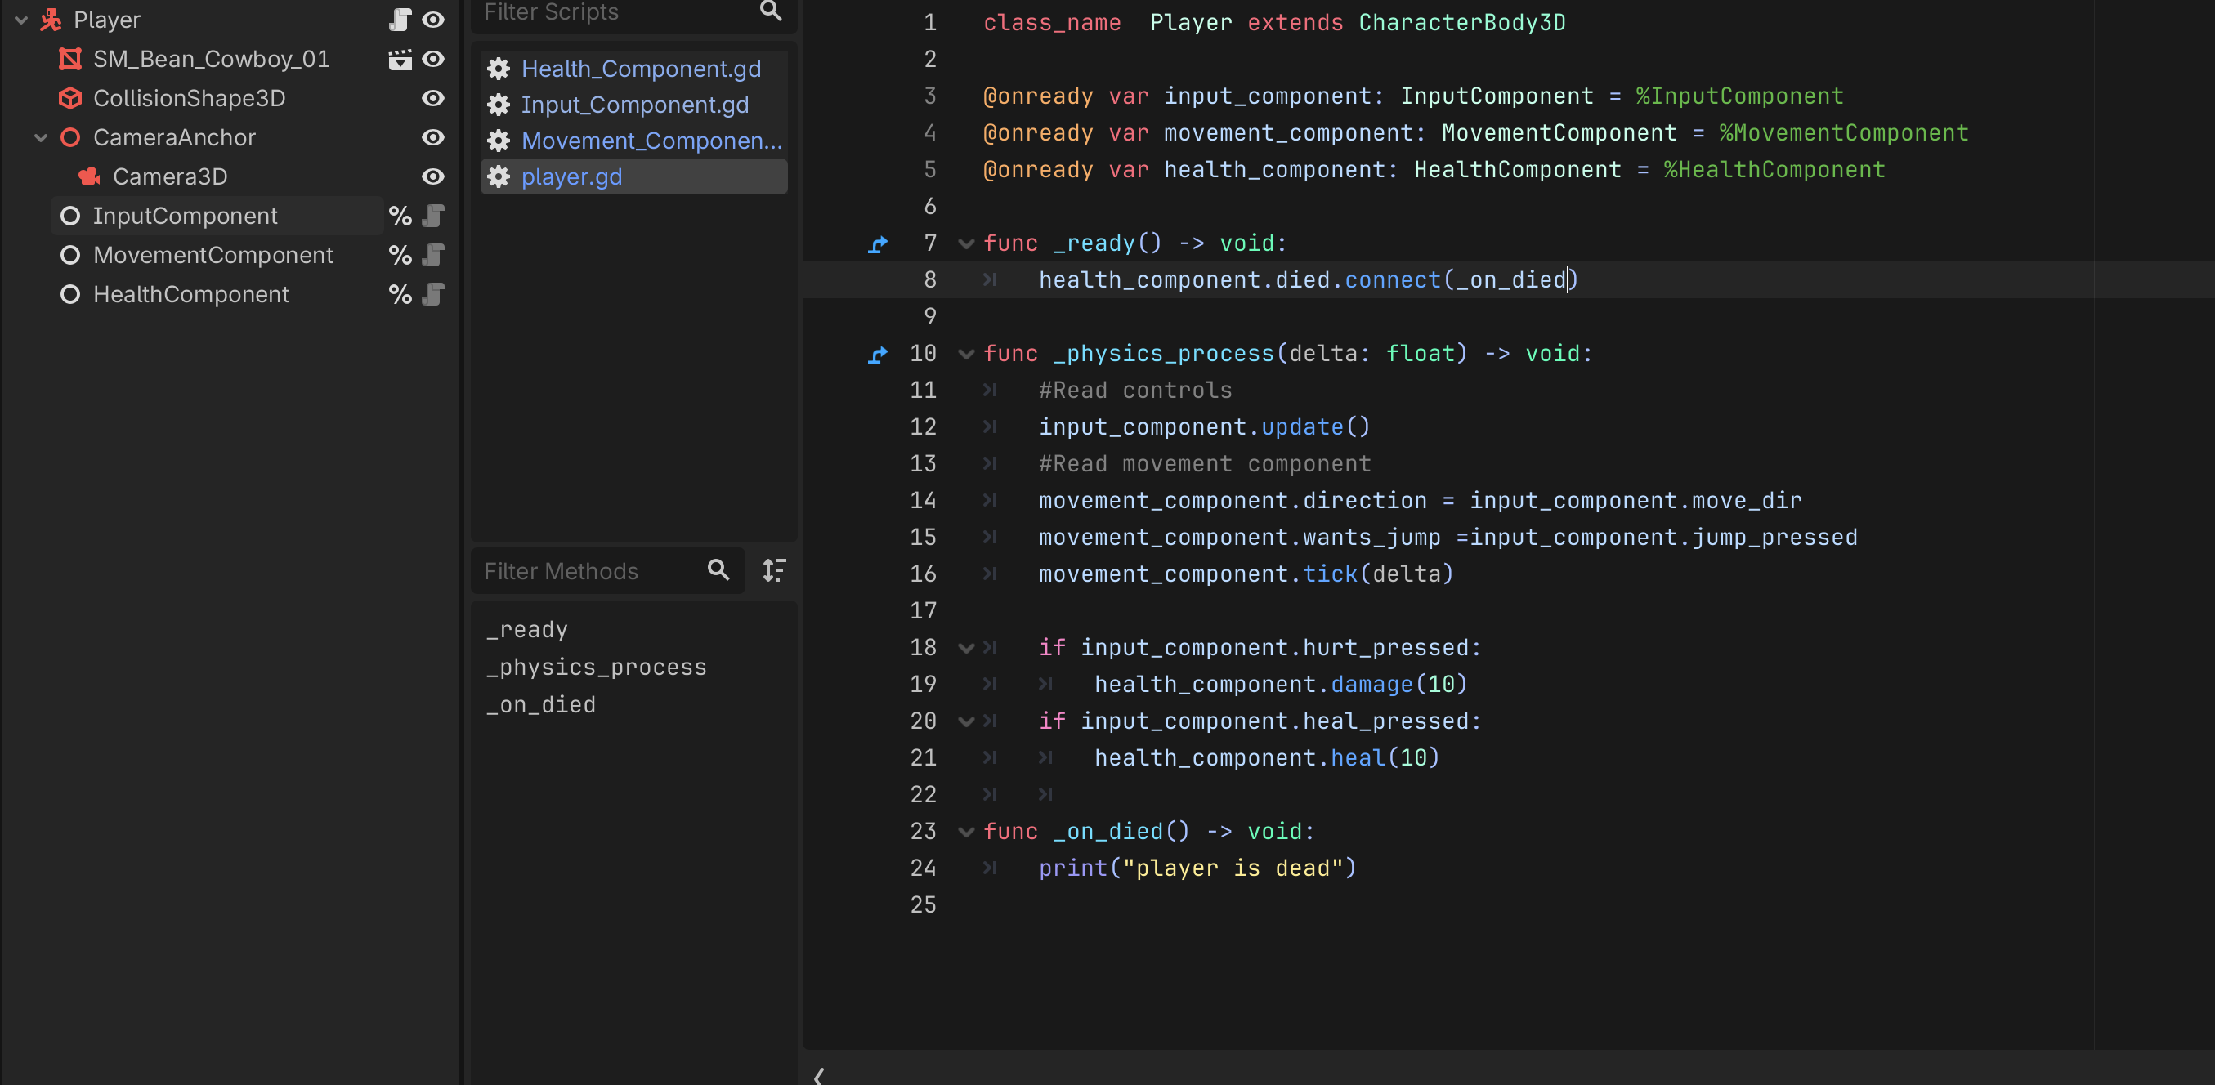Open the script attached to Player node
The image size is (2215, 1085).
pos(400,20)
